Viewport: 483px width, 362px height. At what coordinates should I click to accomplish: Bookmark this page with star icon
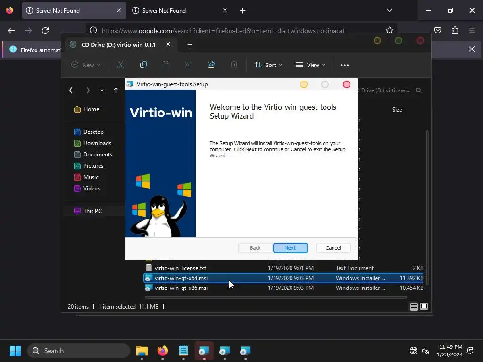pyautogui.click(x=389, y=30)
